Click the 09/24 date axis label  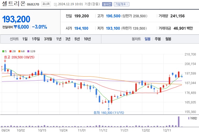5,130
